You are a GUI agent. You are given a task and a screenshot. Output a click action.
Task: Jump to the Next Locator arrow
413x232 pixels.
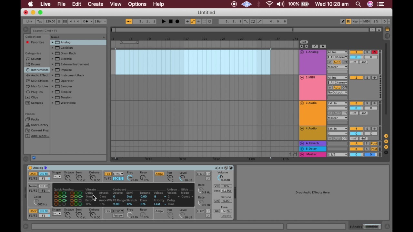[x=307, y=46]
